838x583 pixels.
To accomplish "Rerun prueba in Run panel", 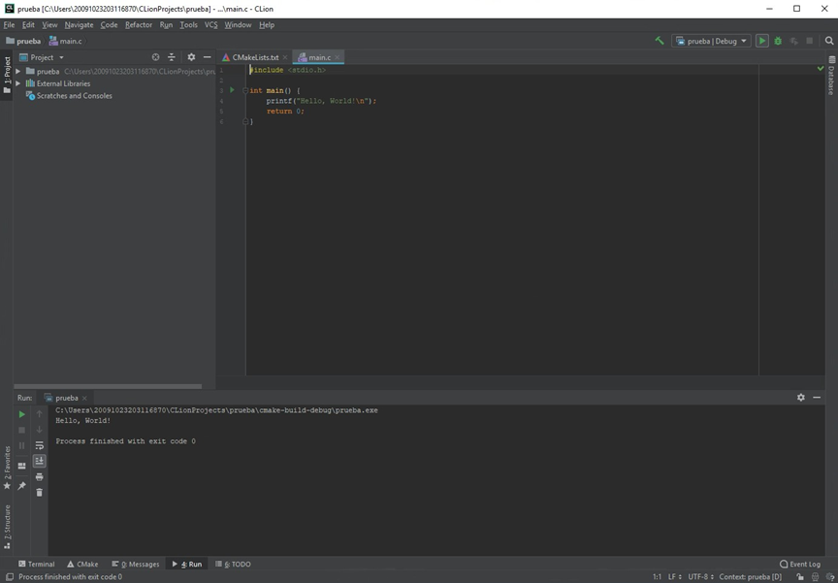I will 22,414.
